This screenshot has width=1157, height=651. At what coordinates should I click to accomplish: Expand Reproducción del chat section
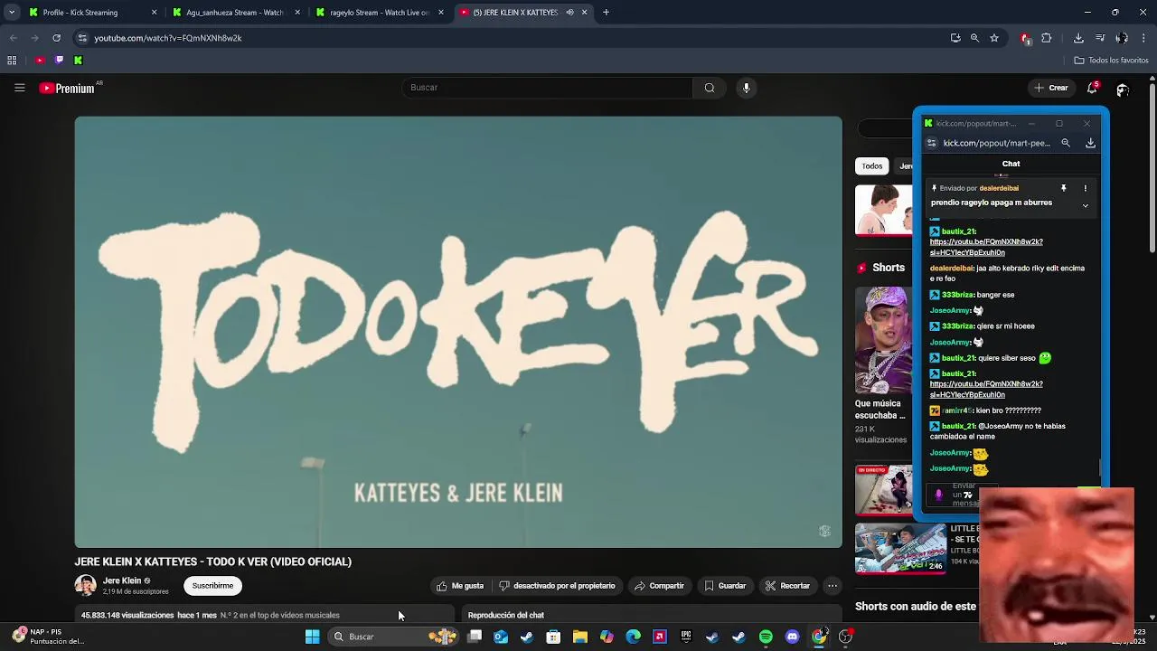652,616
